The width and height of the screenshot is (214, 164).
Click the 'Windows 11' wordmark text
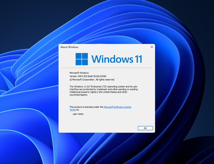click(117, 59)
